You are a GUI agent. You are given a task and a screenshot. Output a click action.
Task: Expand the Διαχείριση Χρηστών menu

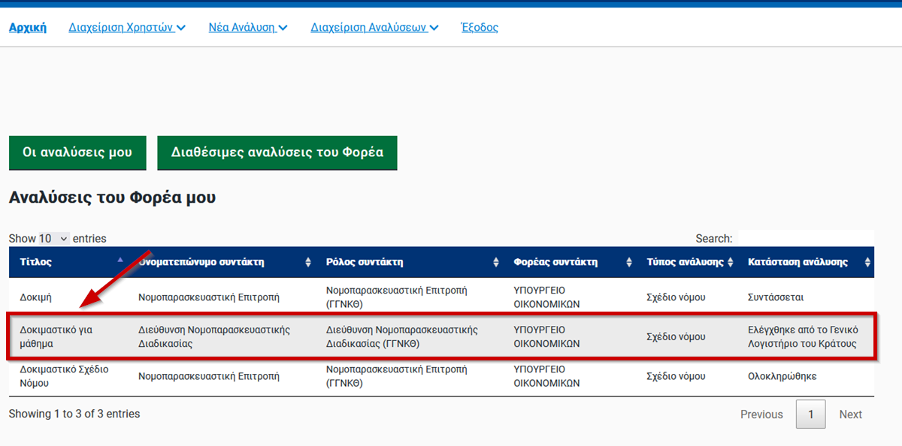[127, 27]
